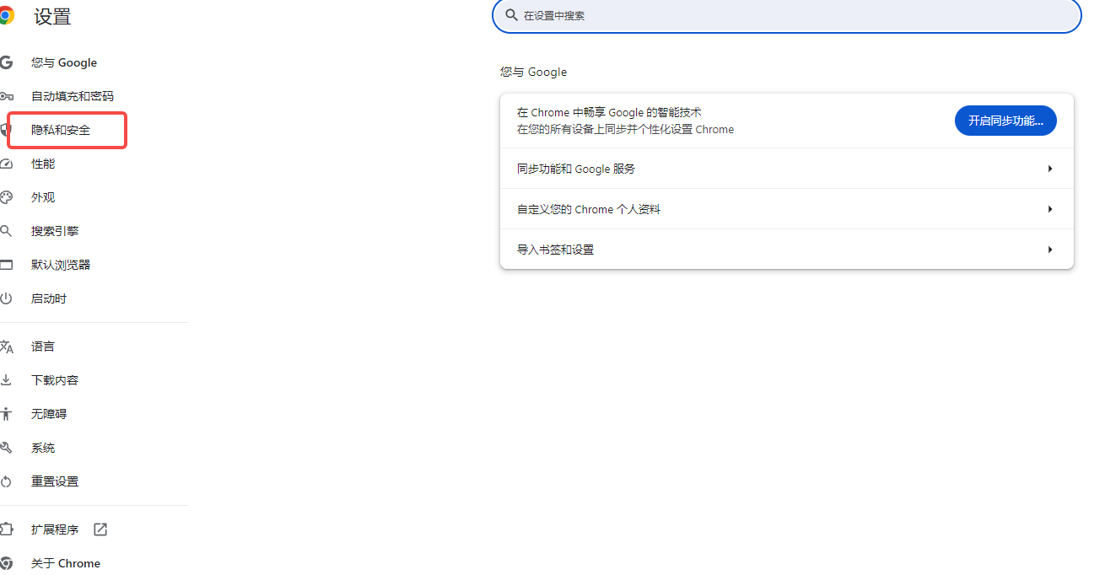Click the puzzle piece icon for 扩展程序
Viewport: 1105px width, 575px height.
[x=6, y=529]
